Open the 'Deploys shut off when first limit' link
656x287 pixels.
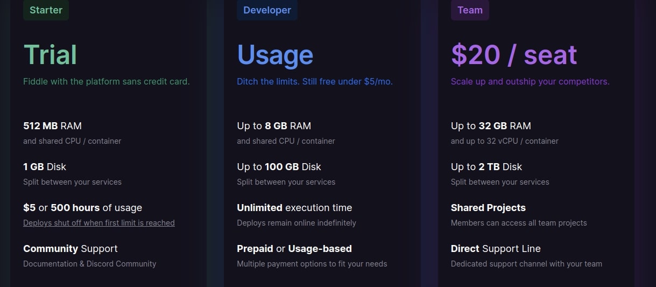point(99,223)
